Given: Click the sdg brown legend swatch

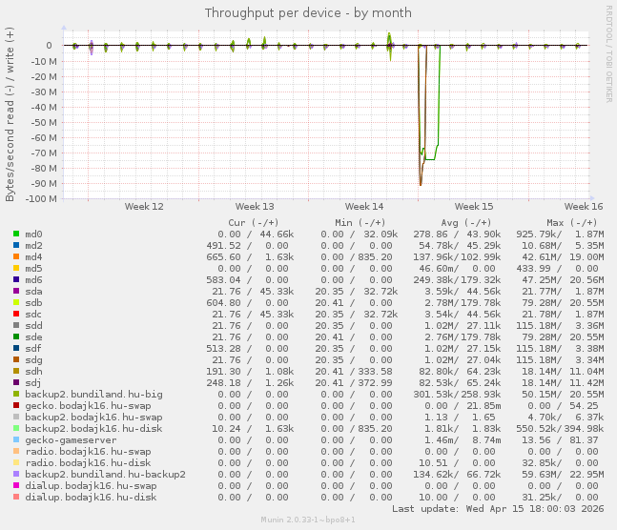Looking at the screenshot, I should click(16, 359).
